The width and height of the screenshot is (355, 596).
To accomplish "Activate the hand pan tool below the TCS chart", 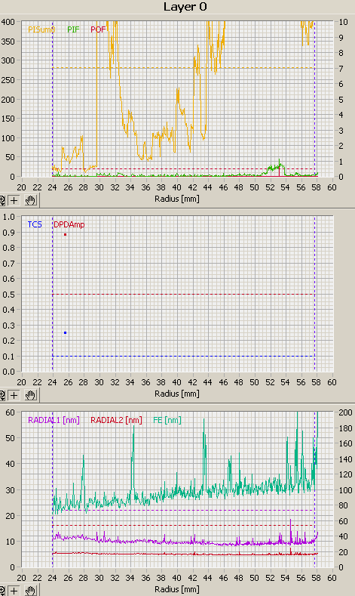I will (31, 395).
